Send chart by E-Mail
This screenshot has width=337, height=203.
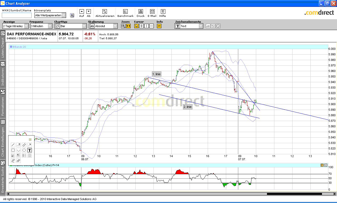point(152,11)
